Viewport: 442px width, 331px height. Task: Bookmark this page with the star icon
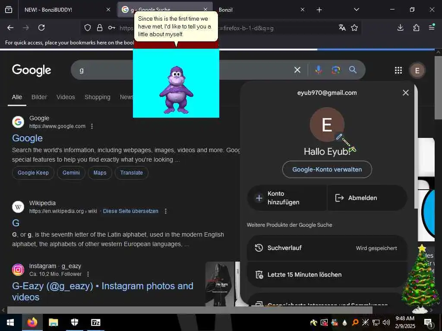click(x=354, y=28)
